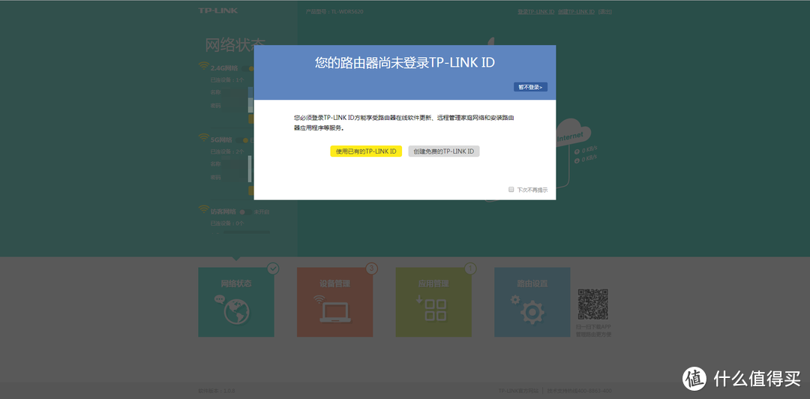The image size is (810, 399).
Task: Open the 登录TP-LINK ID header link
Action: pos(536,11)
